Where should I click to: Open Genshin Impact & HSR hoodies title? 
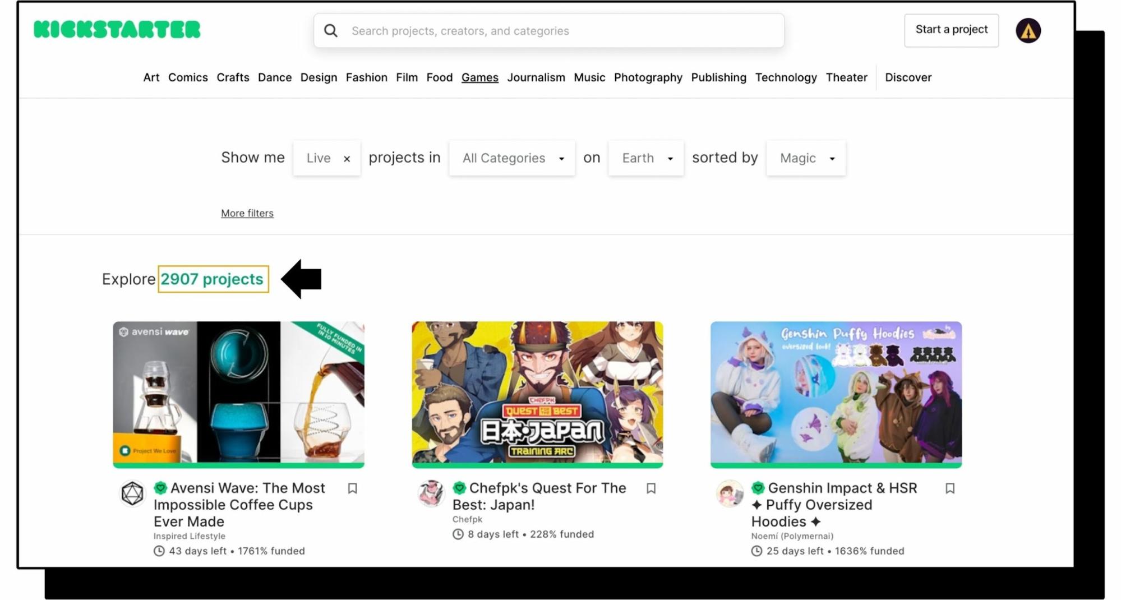[834, 505]
